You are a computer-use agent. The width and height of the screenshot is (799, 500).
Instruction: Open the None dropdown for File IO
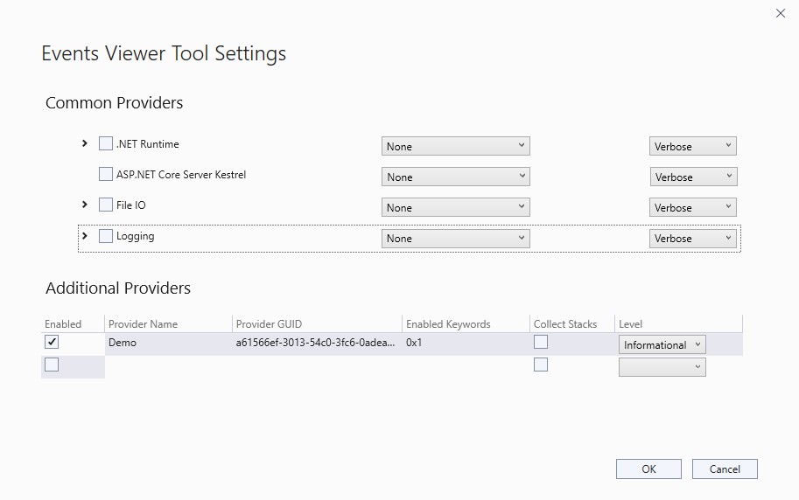(x=456, y=207)
